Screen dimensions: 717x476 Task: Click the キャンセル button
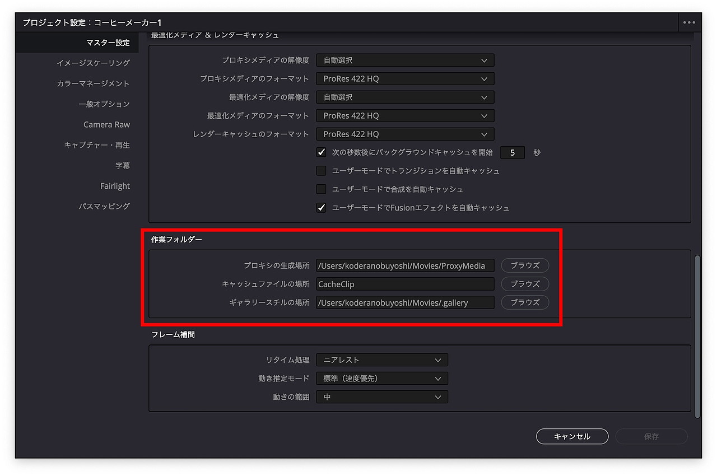tap(571, 436)
